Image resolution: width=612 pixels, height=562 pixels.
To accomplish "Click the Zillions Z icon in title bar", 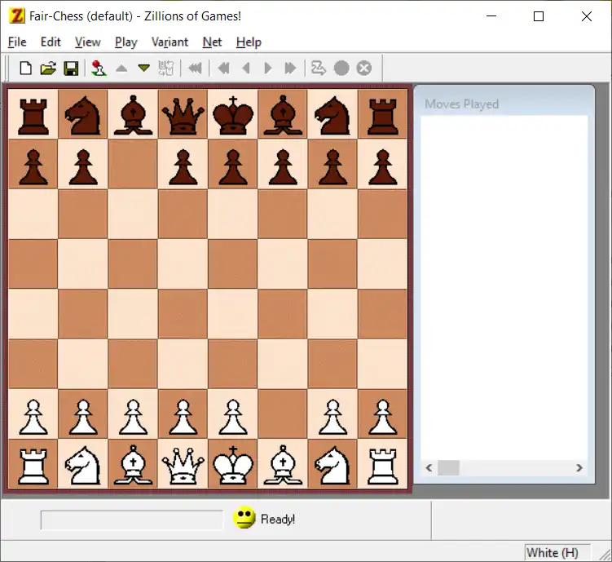I will point(16,16).
